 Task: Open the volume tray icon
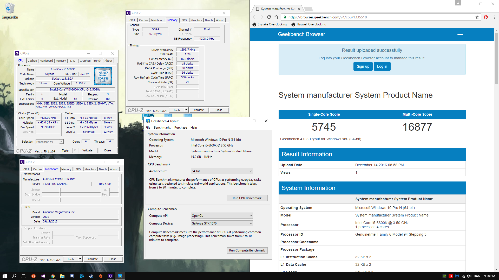point(469,276)
